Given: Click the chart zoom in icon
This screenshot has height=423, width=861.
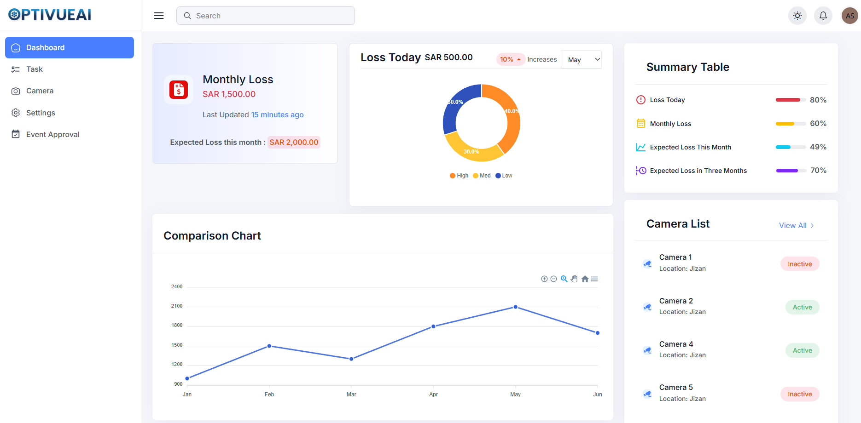Looking at the screenshot, I should pos(544,279).
